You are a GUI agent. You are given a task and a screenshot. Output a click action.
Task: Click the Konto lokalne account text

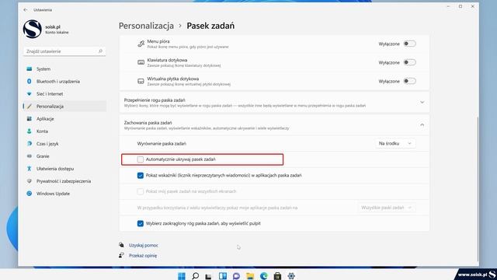click(x=57, y=33)
